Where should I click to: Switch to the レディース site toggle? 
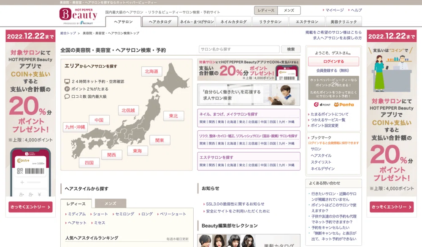(x=266, y=10)
